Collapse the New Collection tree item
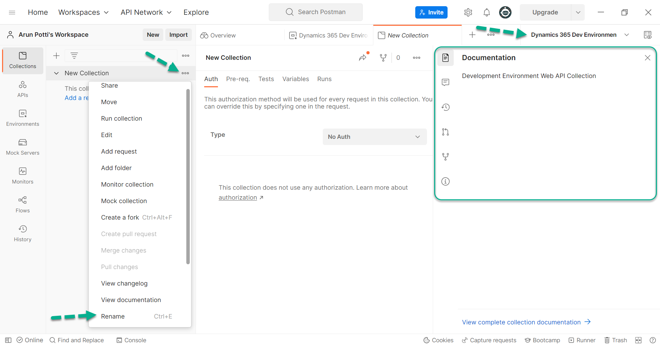Image resolution: width=660 pixels, height=345 pixels. (56, 73)
